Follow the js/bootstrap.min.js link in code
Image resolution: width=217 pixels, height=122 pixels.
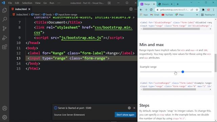coord(81,38)
